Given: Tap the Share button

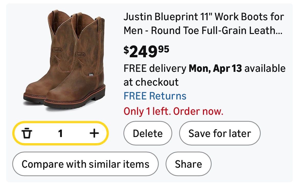Looking at the screenshot, I should point(188,164).
